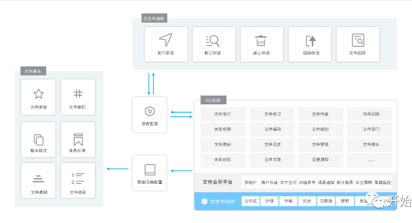Select 多租户 in 文件业务平台 row
Image resolution: width=412 pixels, height=223 pixels.
(x=251, y=182)
